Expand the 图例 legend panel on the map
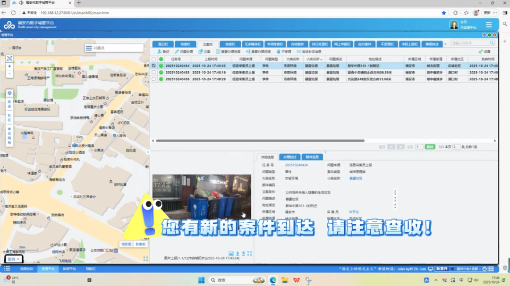This screenshot has height=286, width=510. [13, 259]
